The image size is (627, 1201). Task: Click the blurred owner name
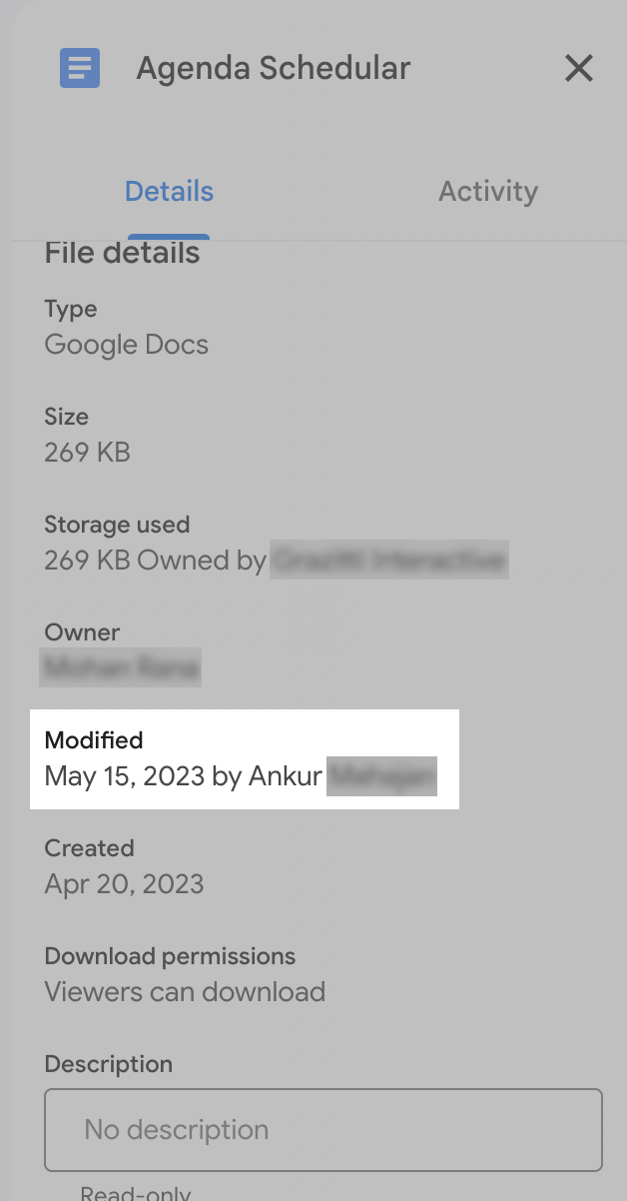pos(120,667)
